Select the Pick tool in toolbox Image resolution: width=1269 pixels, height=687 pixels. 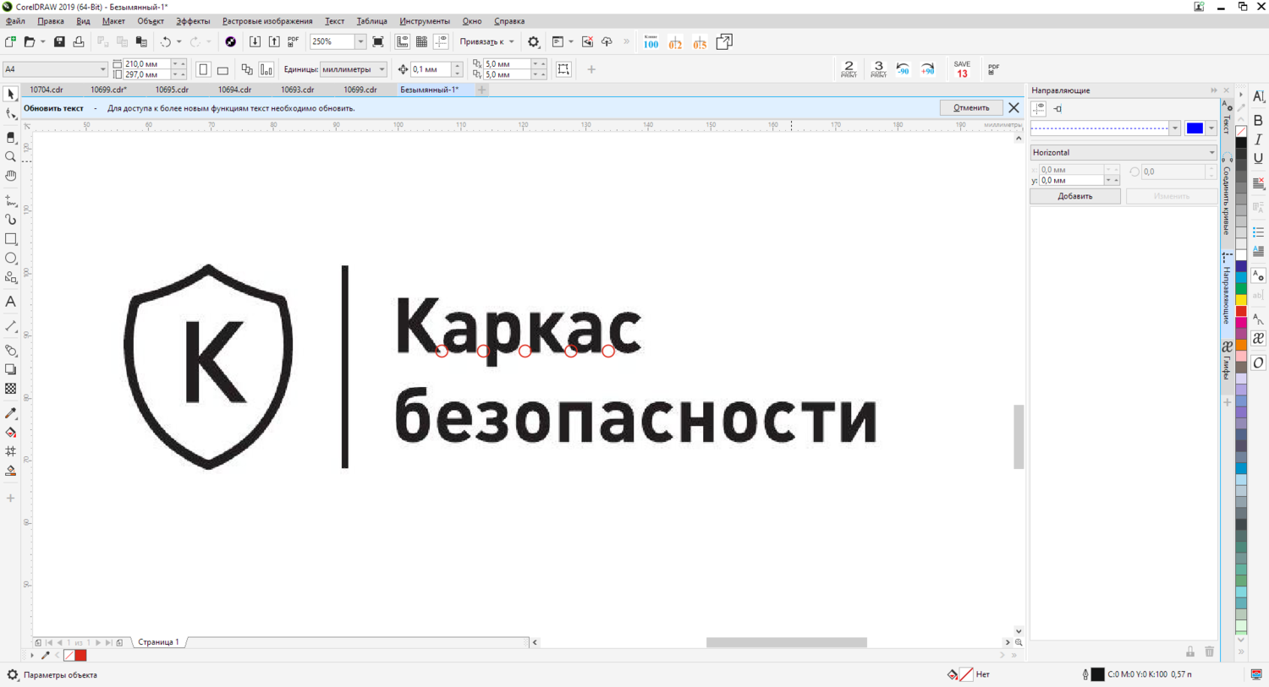(x=11, y=94)
